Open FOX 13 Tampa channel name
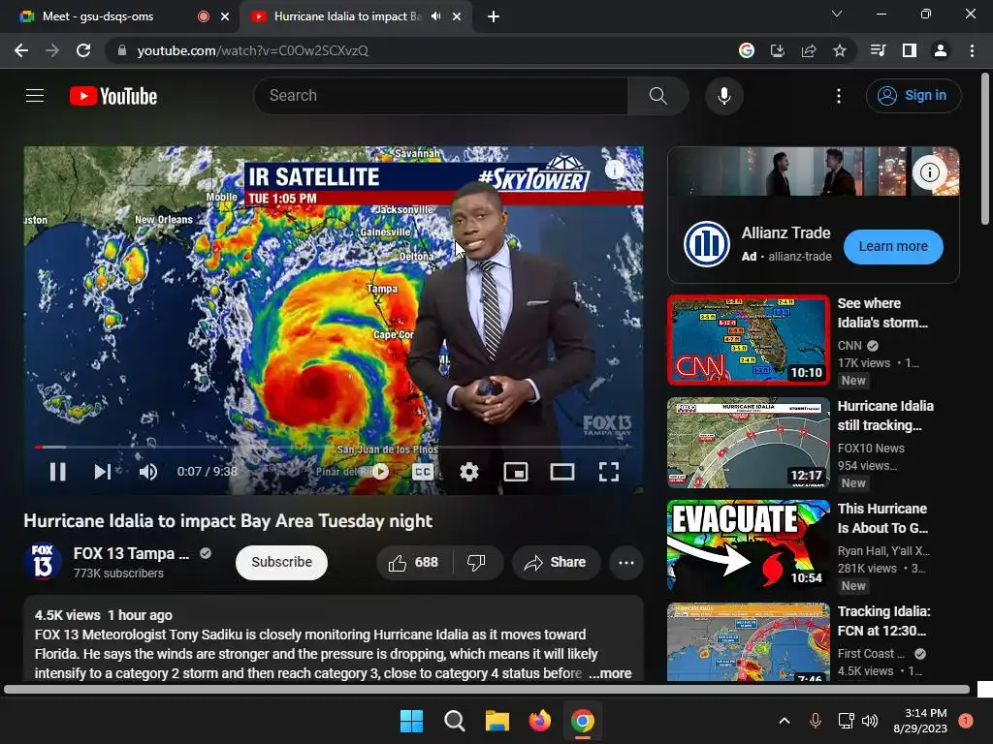This screenshot has height=744, width=993. [131, 553]
